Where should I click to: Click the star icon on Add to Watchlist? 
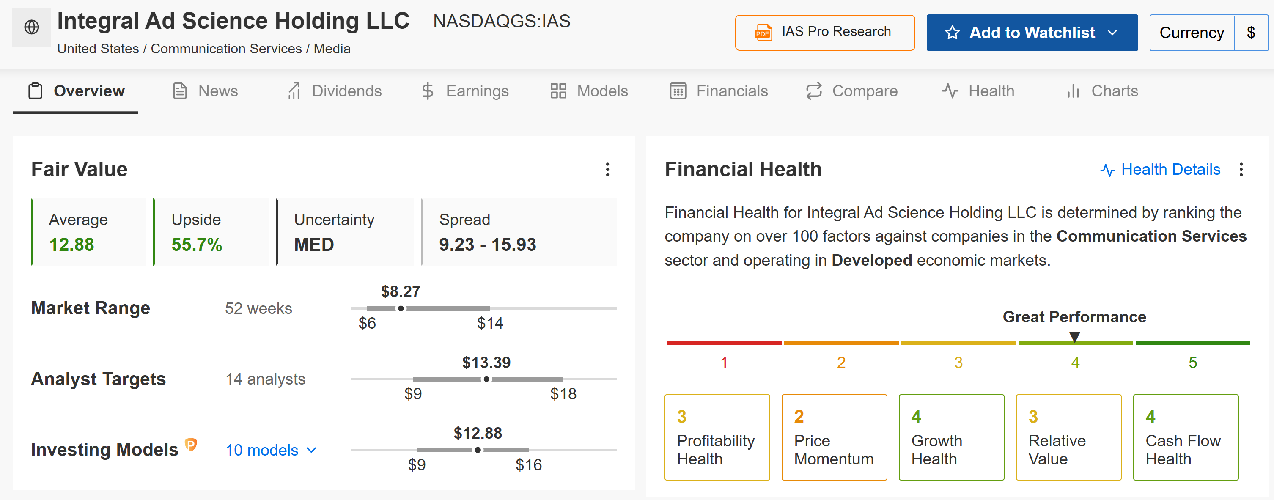point(952,33)
